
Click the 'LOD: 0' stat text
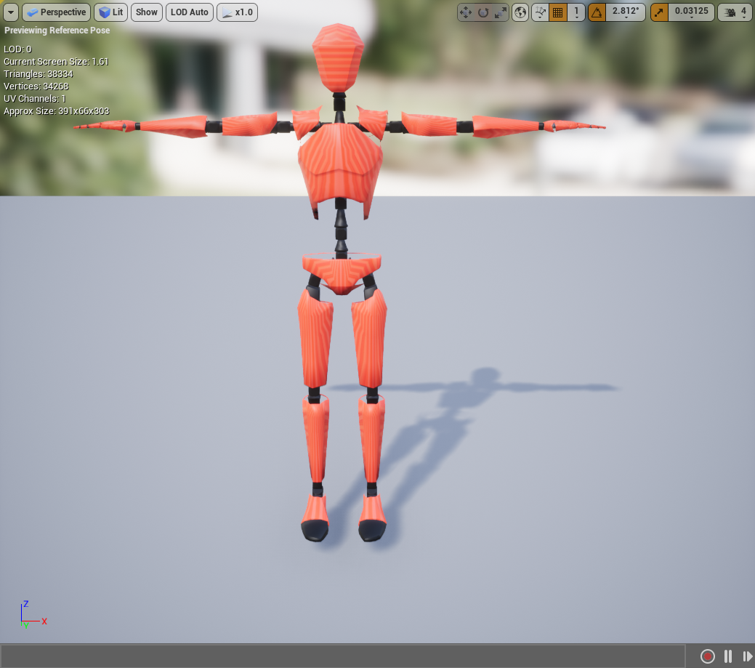coord(17,49)
